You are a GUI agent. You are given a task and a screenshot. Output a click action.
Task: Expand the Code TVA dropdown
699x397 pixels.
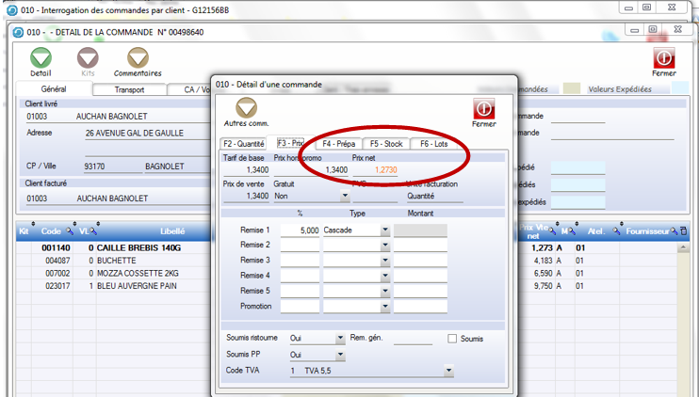click(x=449, y=372)
